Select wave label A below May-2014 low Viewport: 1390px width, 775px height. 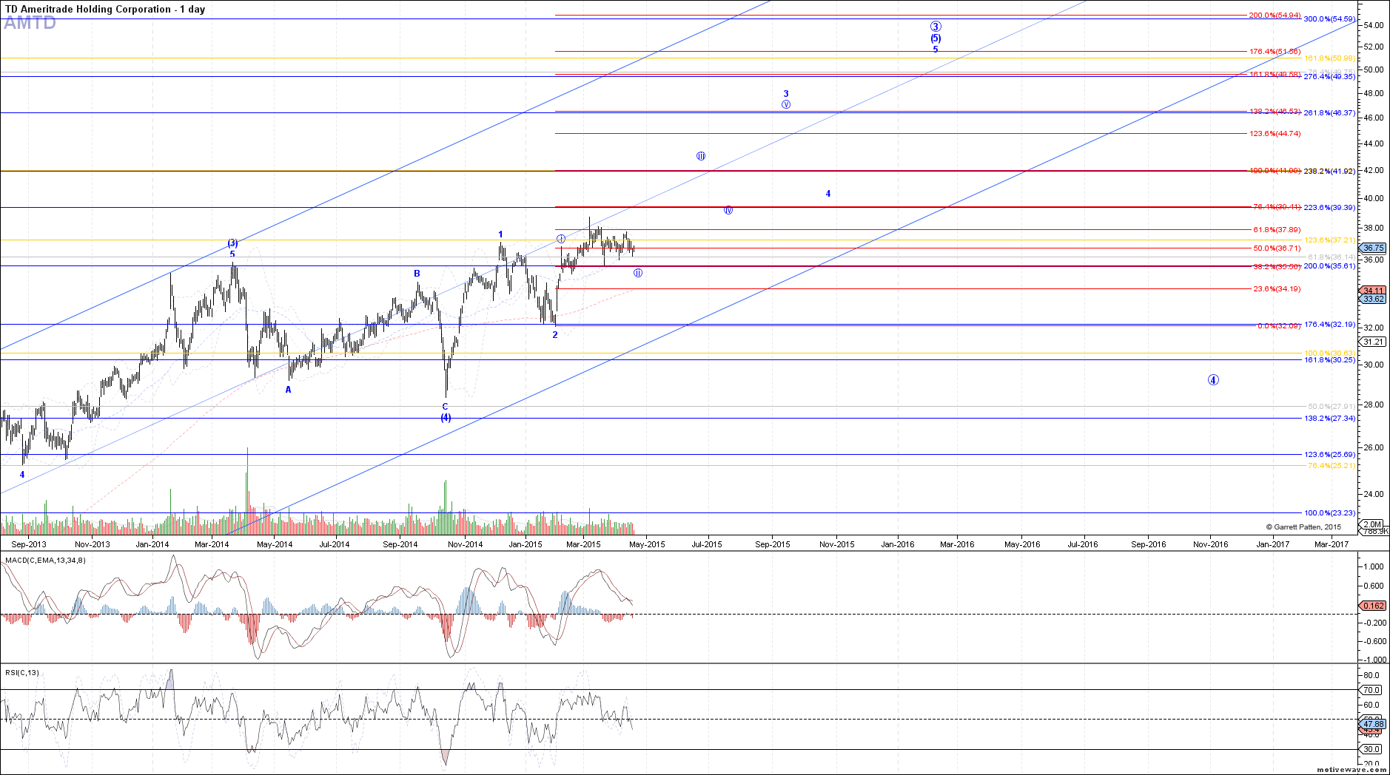tap(289, 390)
